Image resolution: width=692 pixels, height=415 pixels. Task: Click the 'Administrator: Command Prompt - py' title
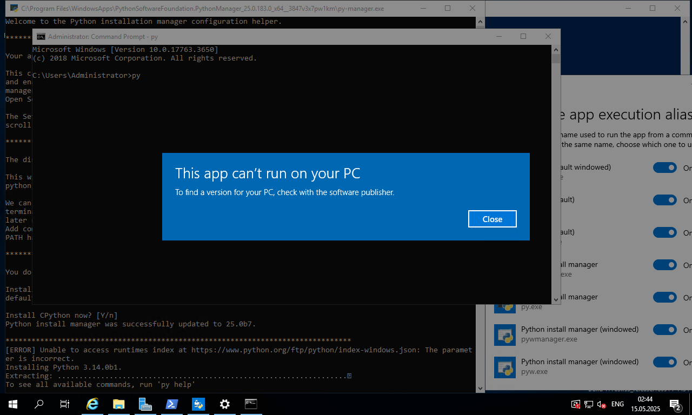click(x=103, y=37)
